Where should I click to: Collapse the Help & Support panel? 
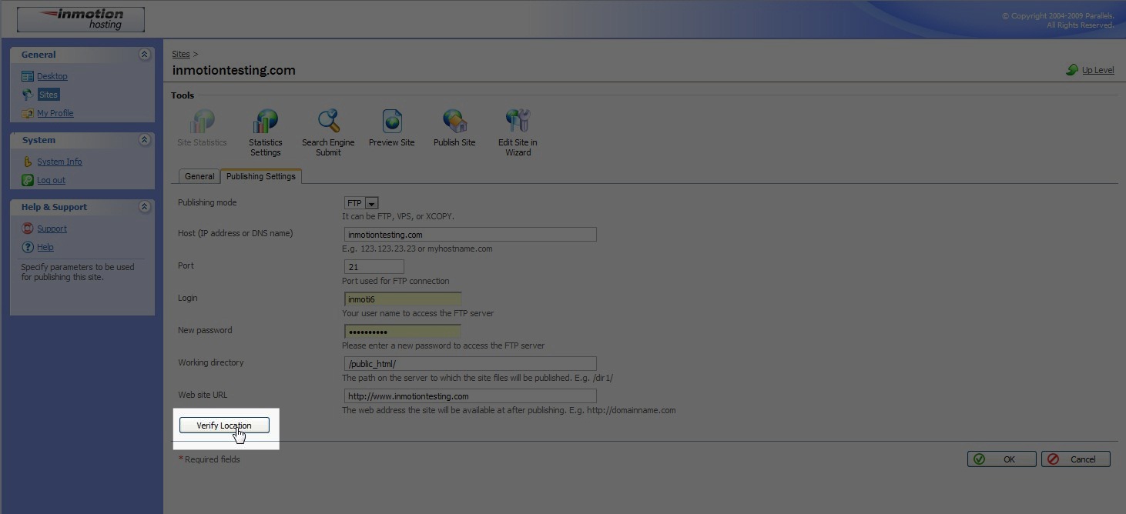144,207
